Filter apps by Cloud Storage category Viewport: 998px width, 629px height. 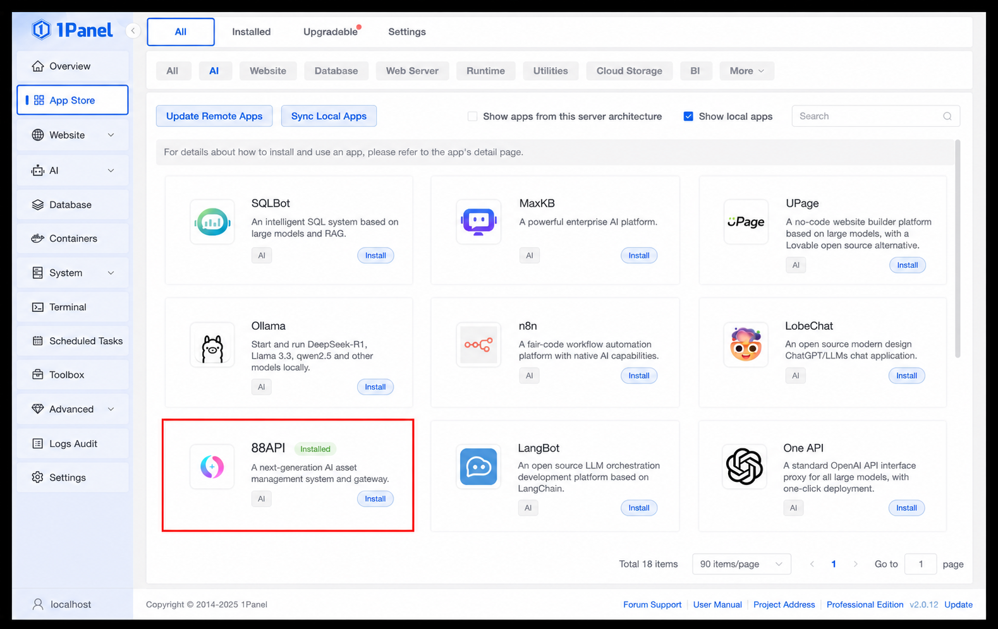pyautogui.click(x=630, y=71)
